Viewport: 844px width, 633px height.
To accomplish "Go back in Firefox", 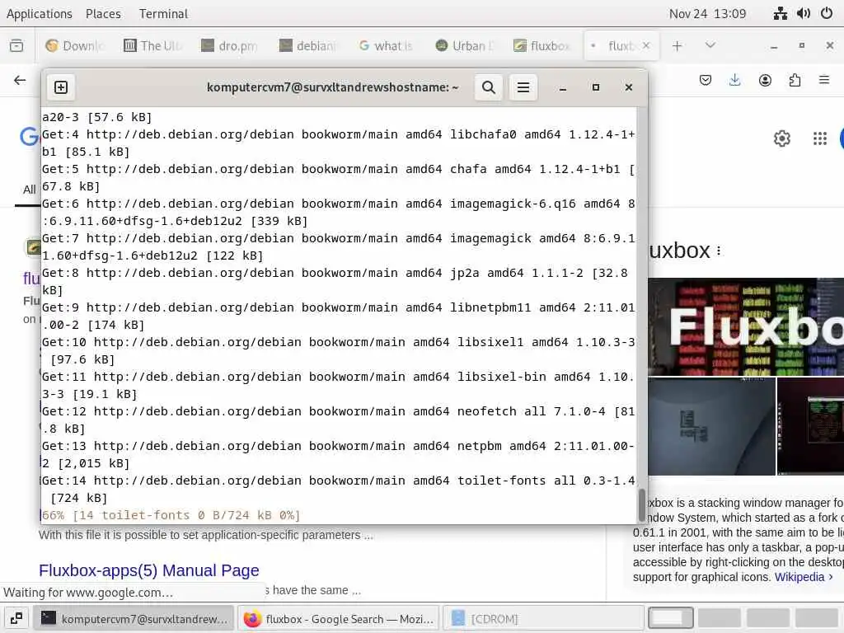I will [x=20, y=80].
